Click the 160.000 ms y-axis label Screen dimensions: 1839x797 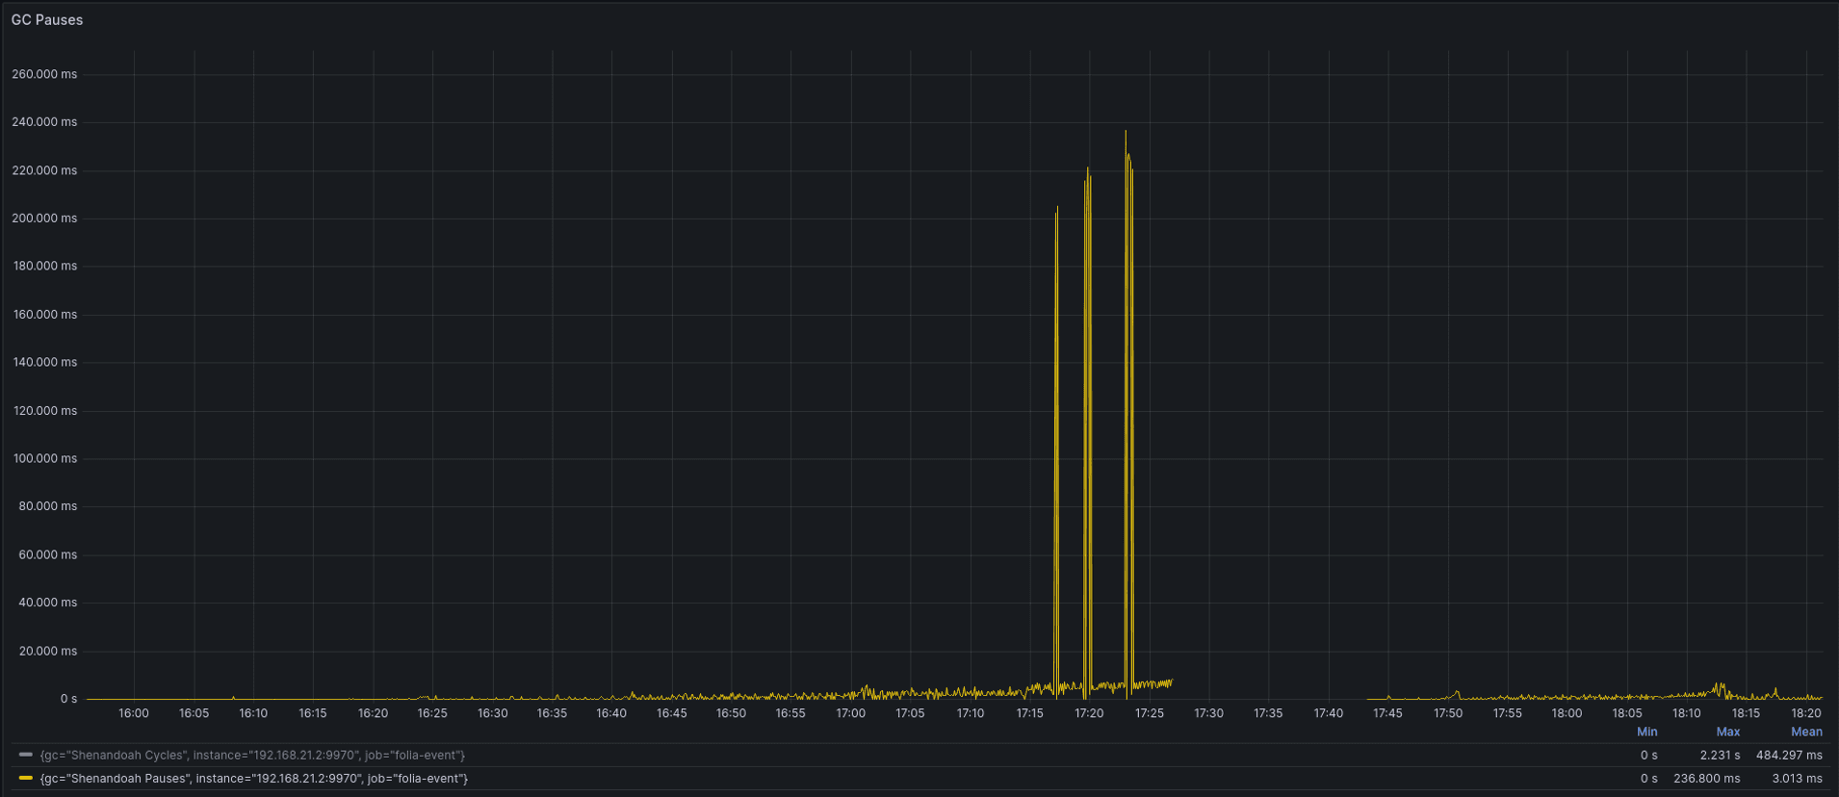[44, 315]
